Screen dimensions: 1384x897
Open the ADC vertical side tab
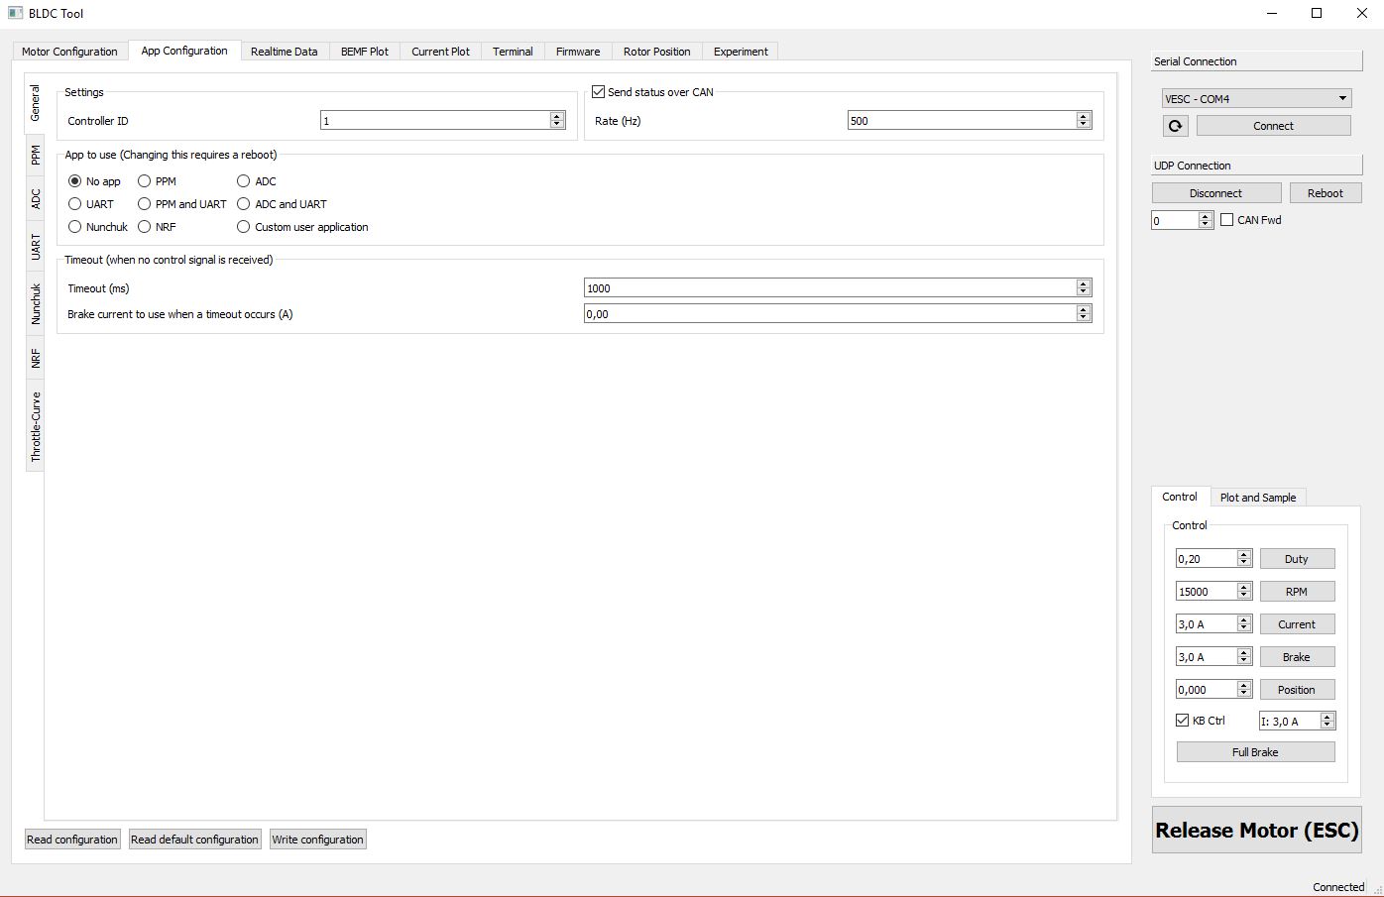(x=36, y=199)
